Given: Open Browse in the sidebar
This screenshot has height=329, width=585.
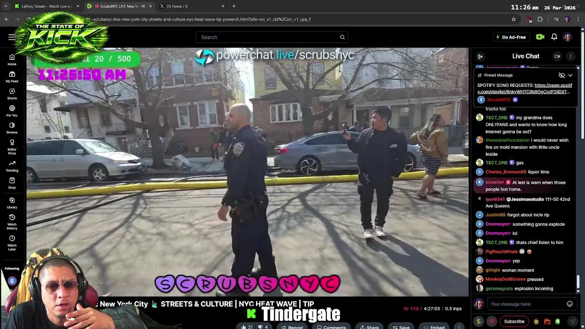Looking at the screenshot, I should pyautogui.click(x=12, y=127).
